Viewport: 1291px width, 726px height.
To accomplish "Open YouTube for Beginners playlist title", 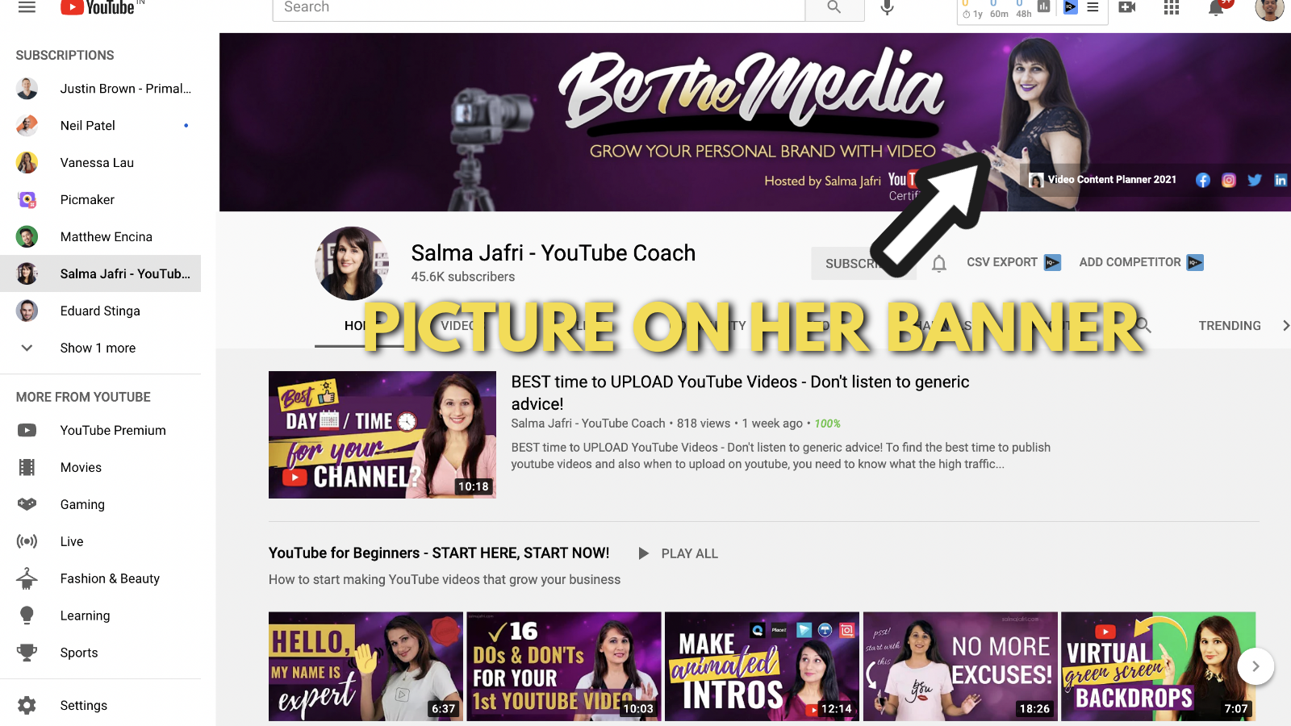I will click(x=439, y=553).
